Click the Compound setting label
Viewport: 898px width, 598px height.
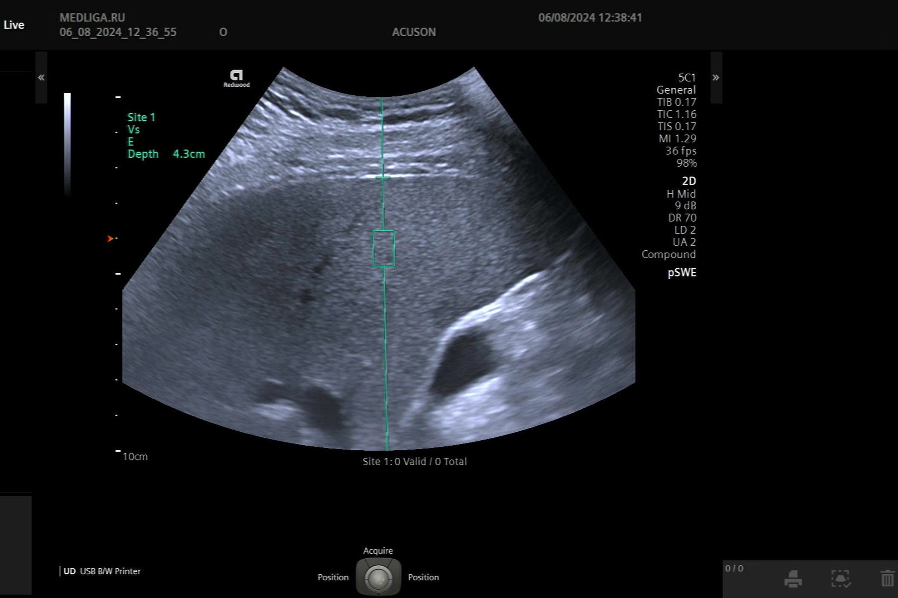coord(669,255)
